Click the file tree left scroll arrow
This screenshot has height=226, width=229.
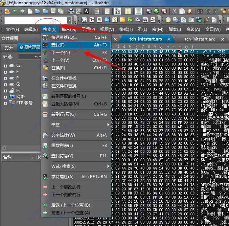[4, 148]
